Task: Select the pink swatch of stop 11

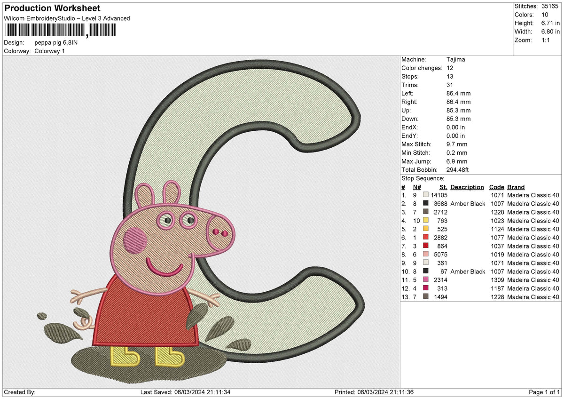Action: (426, 279)
